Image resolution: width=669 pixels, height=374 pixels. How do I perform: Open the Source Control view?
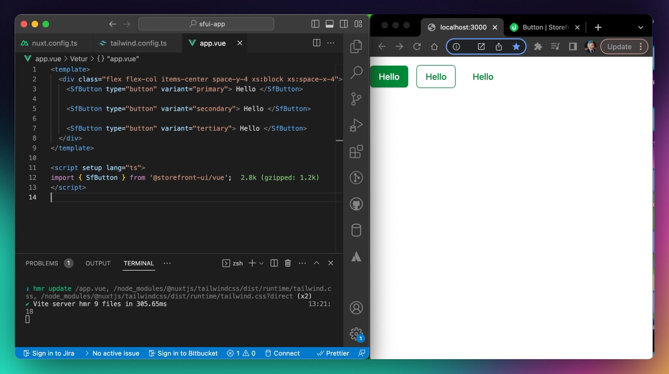pyautogui.click(x=356, y=99)
